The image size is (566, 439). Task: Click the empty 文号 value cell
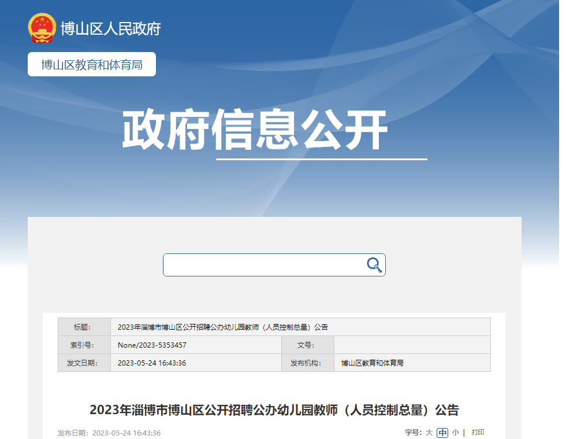pyautogui.click(x=412, y=345)
